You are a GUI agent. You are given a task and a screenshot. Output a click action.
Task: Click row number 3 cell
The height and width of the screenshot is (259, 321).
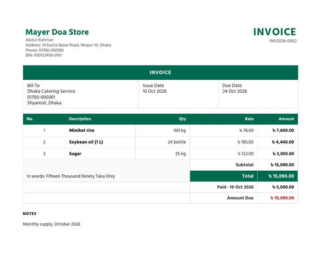[44, 154]
